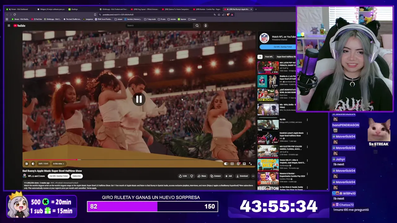Image resolution: width=397 pixels, height=223 pixels.
Task: Click 'Get NFL Sunday Ticket' below the title
Action: [x=58, y=176]
